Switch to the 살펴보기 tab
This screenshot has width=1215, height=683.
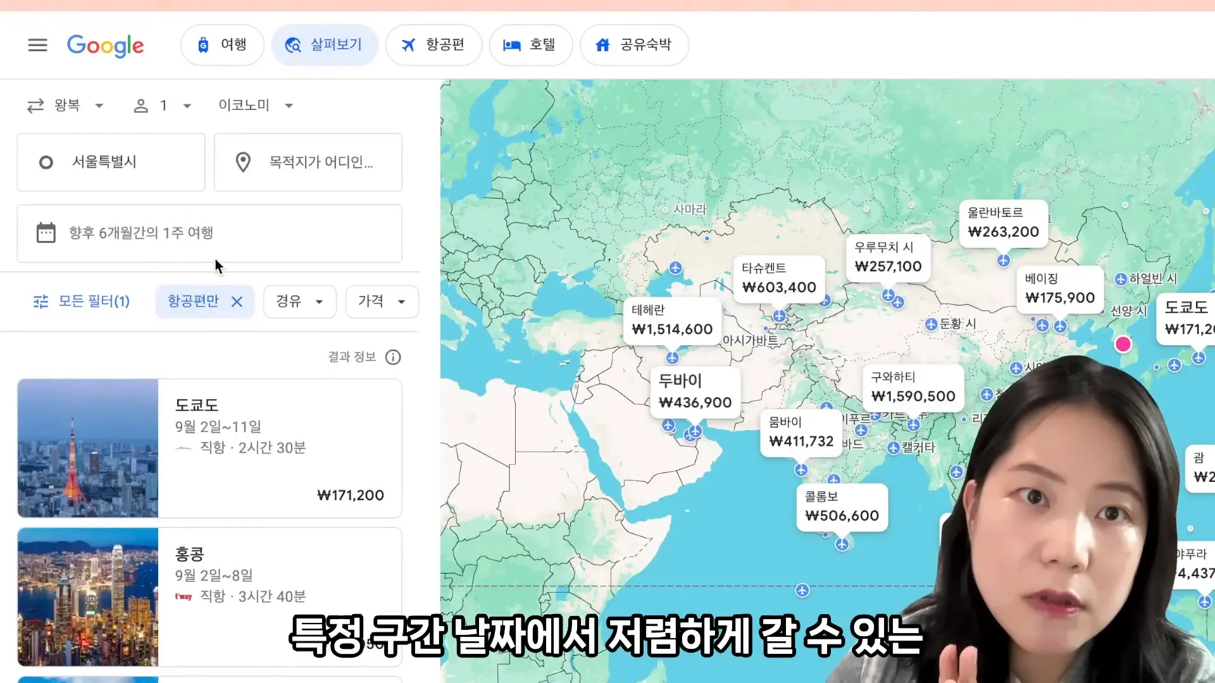coord(325,45)
